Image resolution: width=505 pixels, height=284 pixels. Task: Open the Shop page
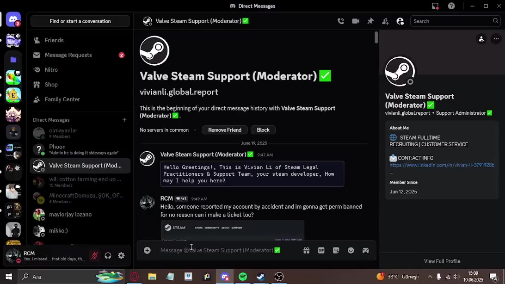pyautogui.click(x=80, y=85)
